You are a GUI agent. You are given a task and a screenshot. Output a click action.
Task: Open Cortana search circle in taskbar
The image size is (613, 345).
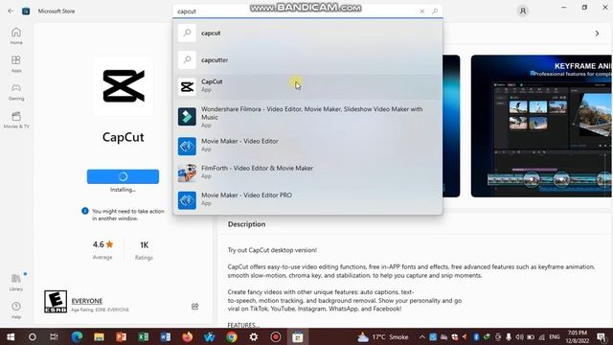(x=32, y=336)
